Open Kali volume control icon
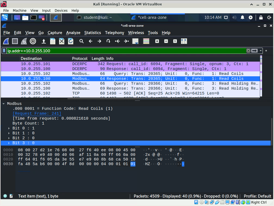The image size is (274, 206). pos(234,17)
